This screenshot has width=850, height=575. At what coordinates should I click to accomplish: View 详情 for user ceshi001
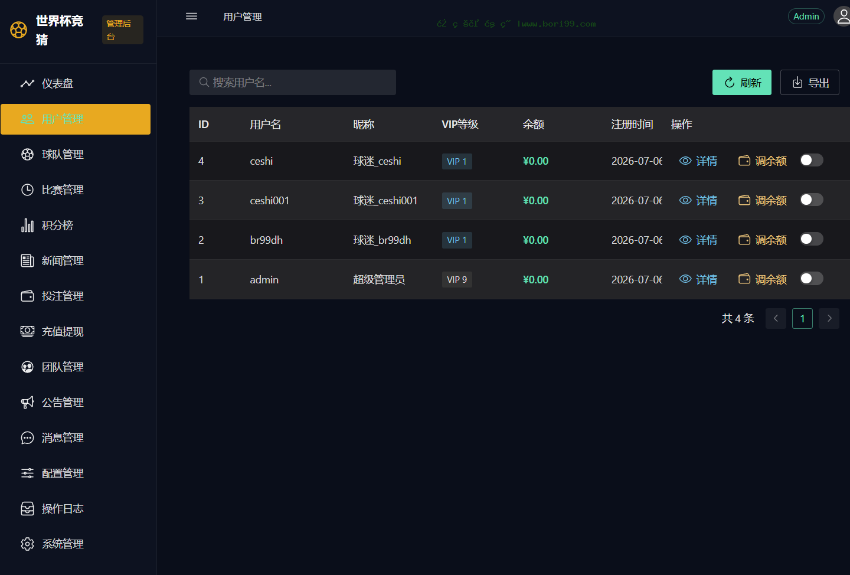coord(698,201)
